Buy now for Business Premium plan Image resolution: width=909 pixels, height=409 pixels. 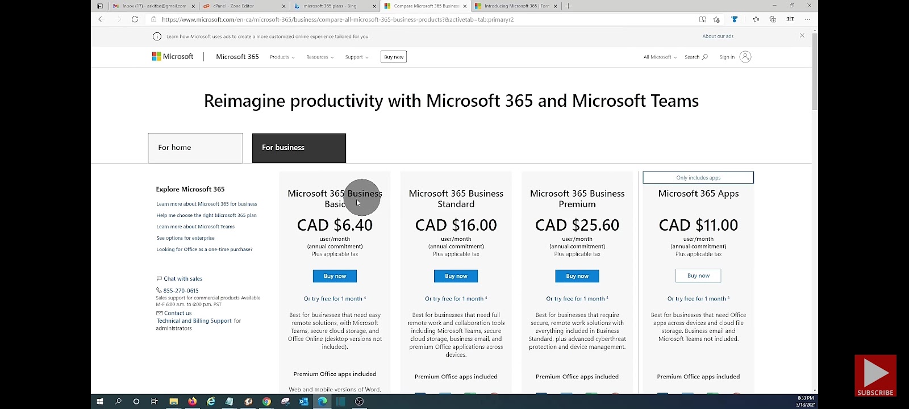coord(577,276)
